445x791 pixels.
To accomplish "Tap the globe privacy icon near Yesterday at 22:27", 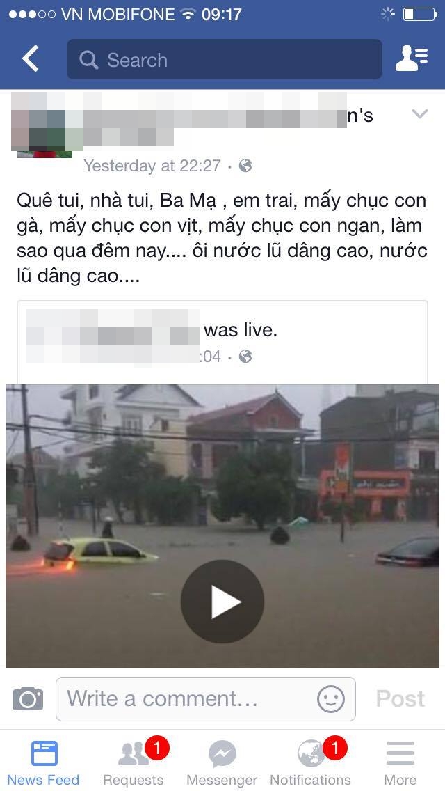I will click(x=245, y=166).
